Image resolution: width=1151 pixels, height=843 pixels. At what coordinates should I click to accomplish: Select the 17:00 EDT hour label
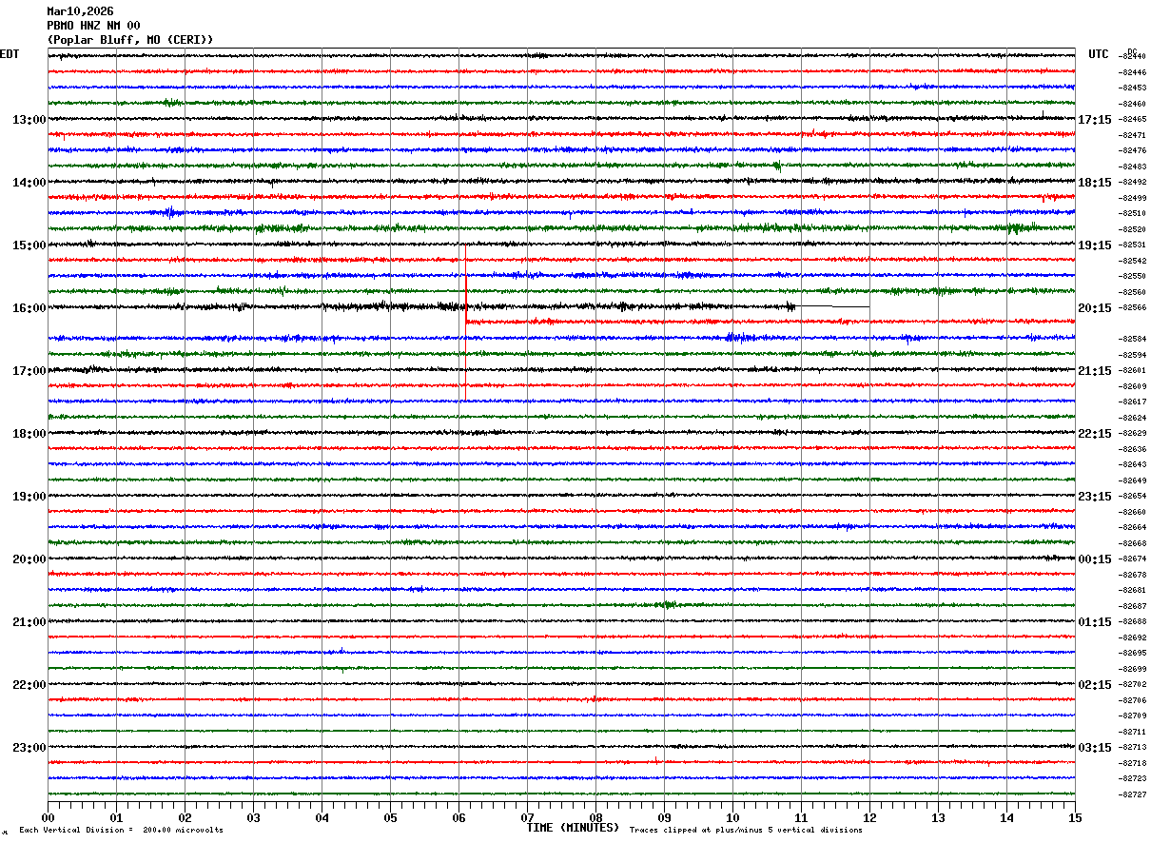pyautogui.click(x=29, y=371)
